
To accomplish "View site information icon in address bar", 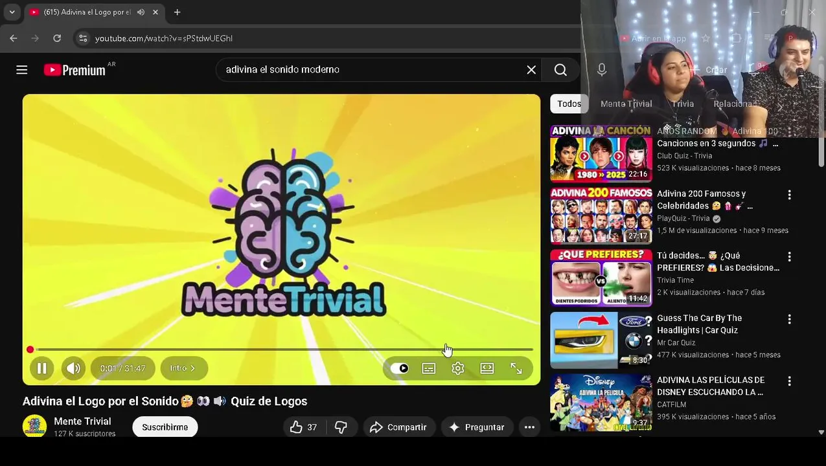I will (x=83, y=38).
